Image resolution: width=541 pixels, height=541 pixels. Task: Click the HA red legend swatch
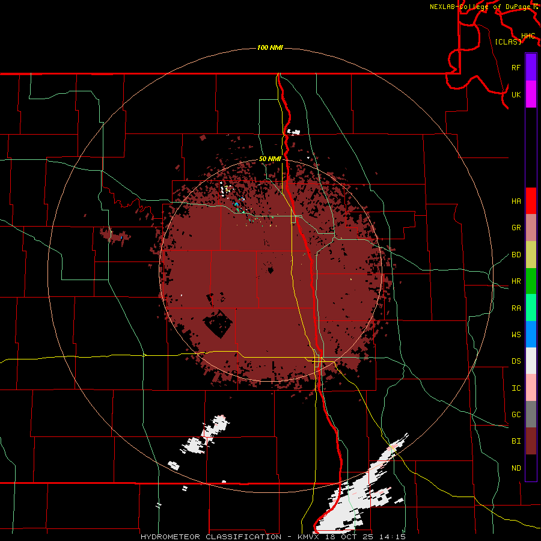(531, 201)
